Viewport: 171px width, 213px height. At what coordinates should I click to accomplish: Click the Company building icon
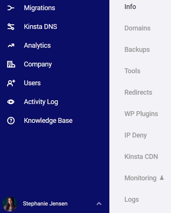tap(11, 64)
